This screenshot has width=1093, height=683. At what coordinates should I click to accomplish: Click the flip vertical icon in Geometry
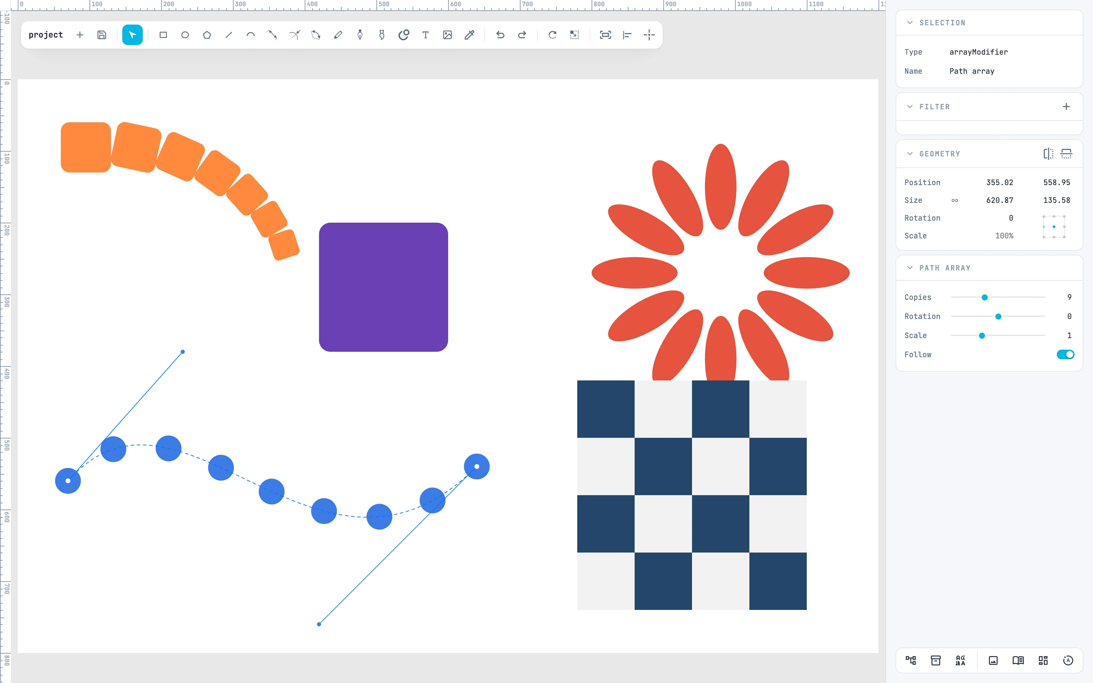(1066, 154)
